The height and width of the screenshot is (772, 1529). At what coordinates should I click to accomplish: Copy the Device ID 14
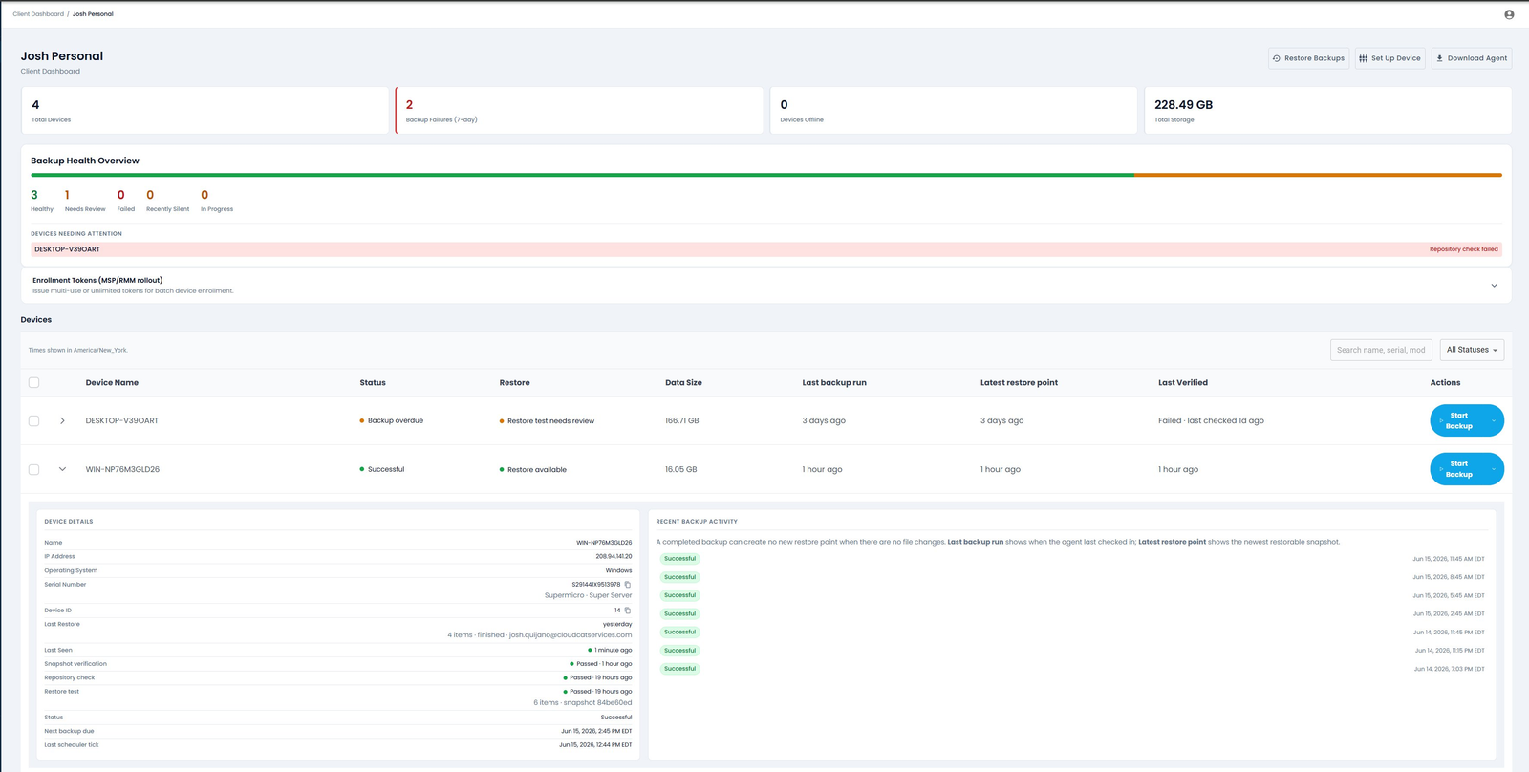click(628, 611)
